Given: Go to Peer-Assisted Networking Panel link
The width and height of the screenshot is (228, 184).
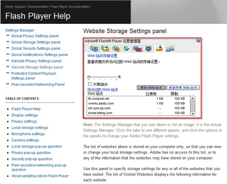Looking at the screenshot, I should click(38, 85).
